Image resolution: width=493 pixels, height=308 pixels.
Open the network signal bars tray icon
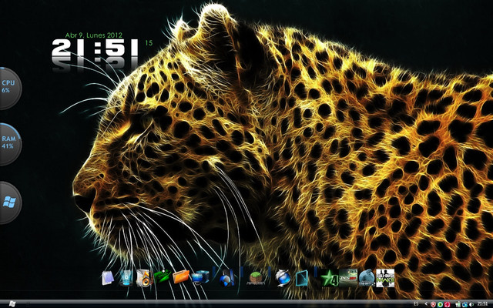pos(458,304)
